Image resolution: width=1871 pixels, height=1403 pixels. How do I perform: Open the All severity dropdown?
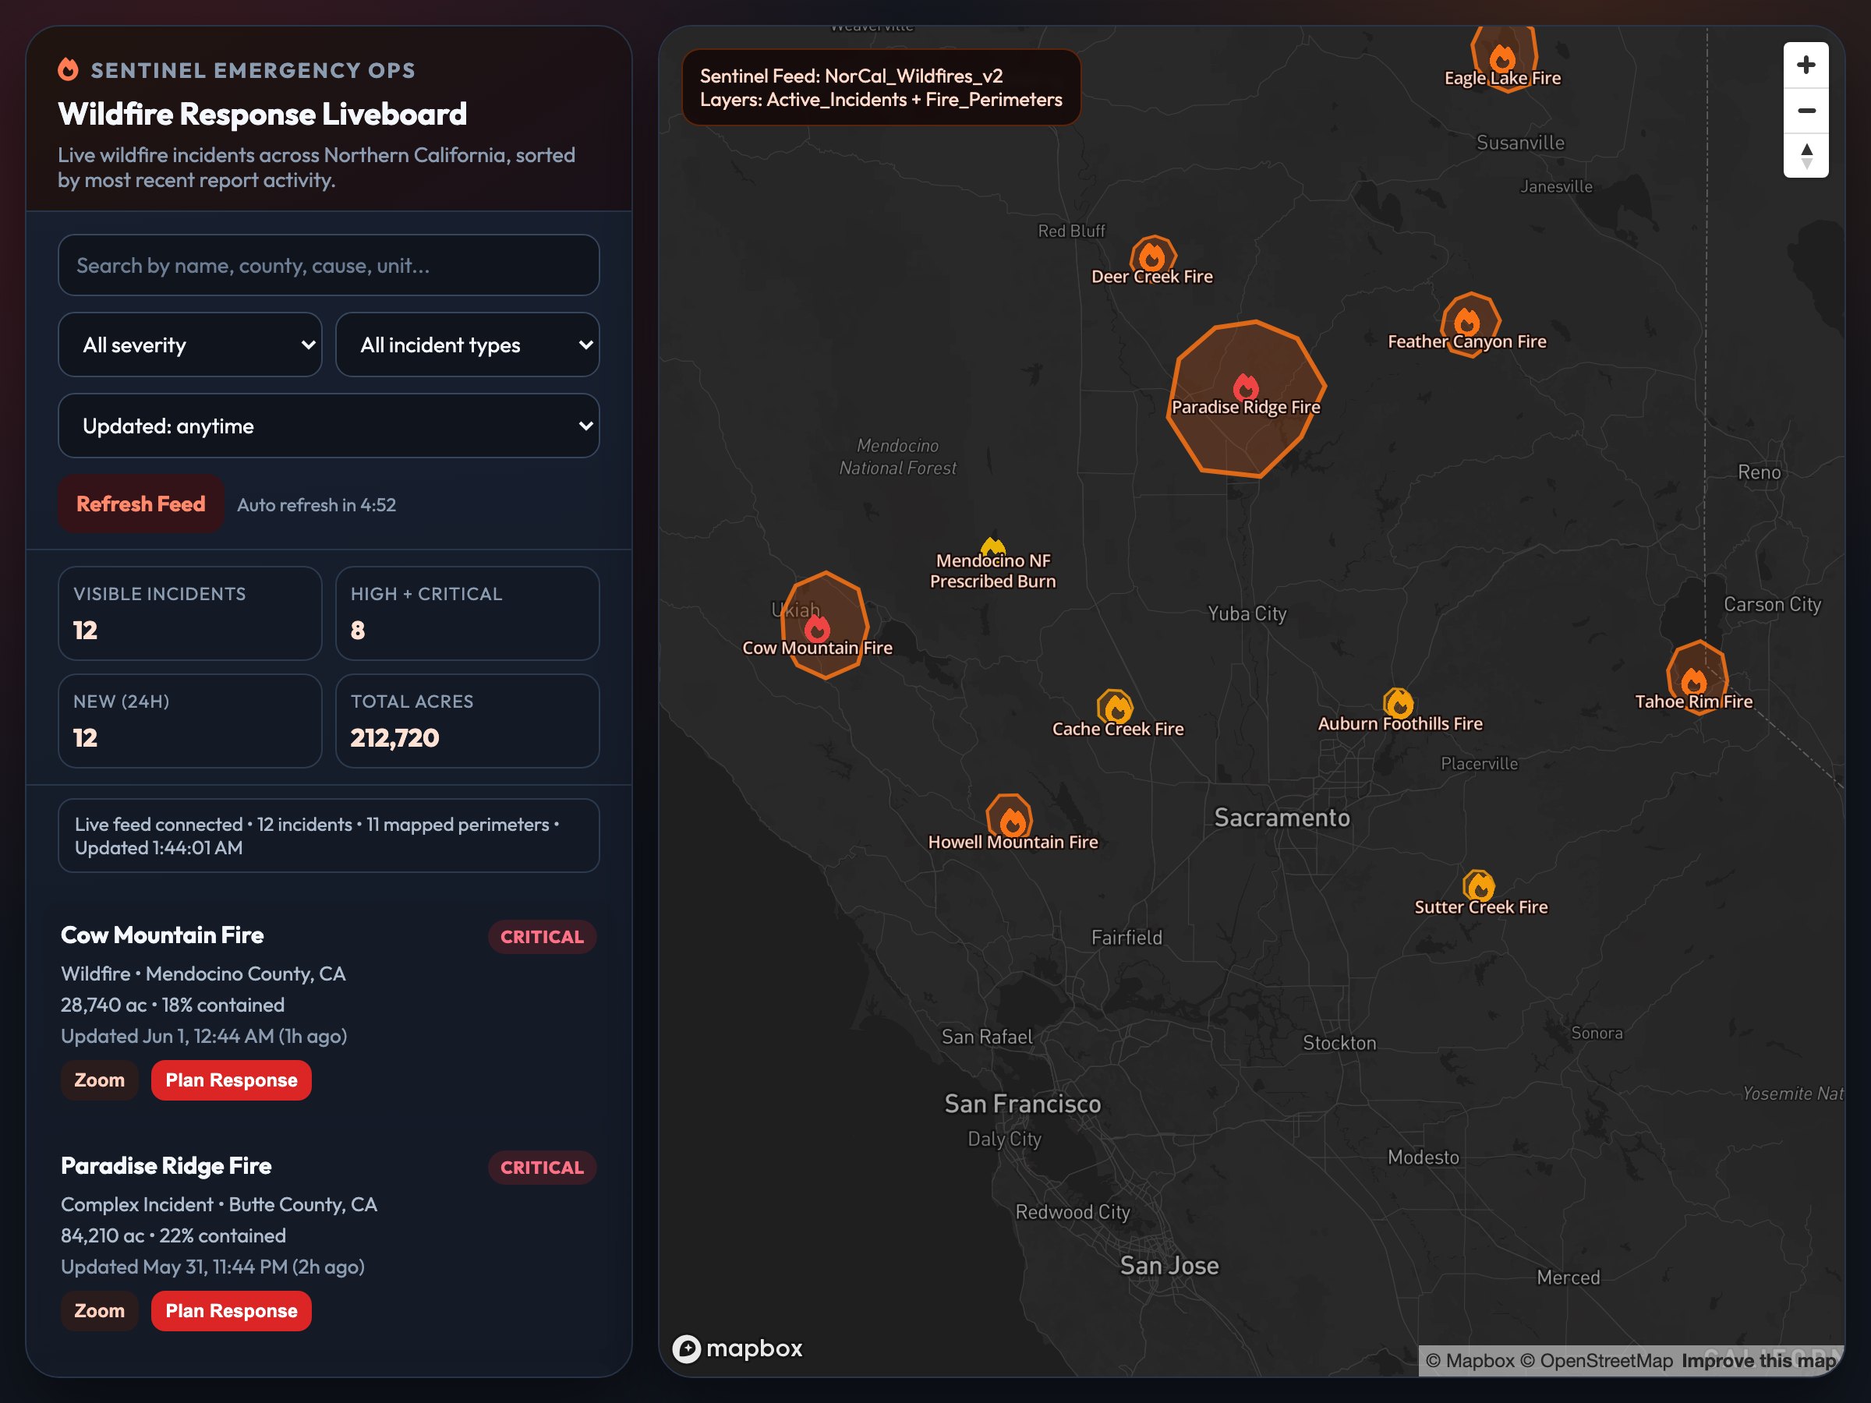pyautogui.click(x=190, y=345)
